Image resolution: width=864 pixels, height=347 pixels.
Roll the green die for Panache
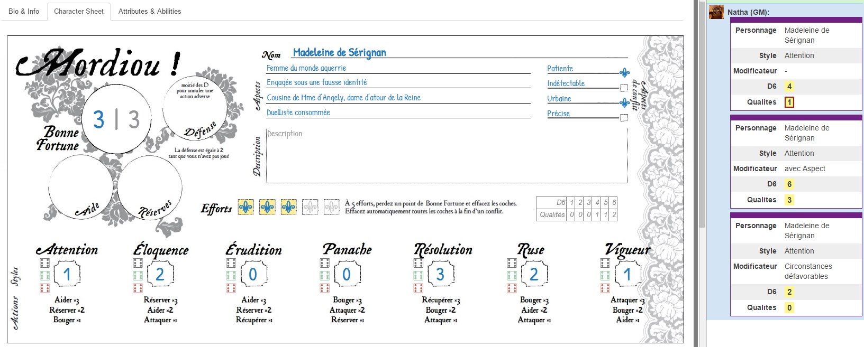[x=324, y=276]
